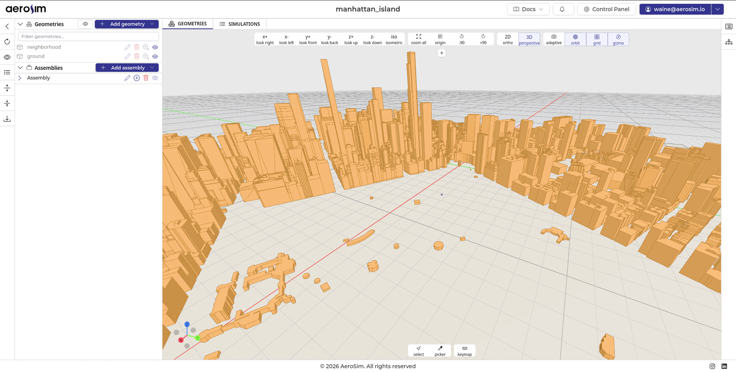The image size is (736, 372).
Task: Open the hierarchy tree icon on right sidebar
Action: (729, 42)
